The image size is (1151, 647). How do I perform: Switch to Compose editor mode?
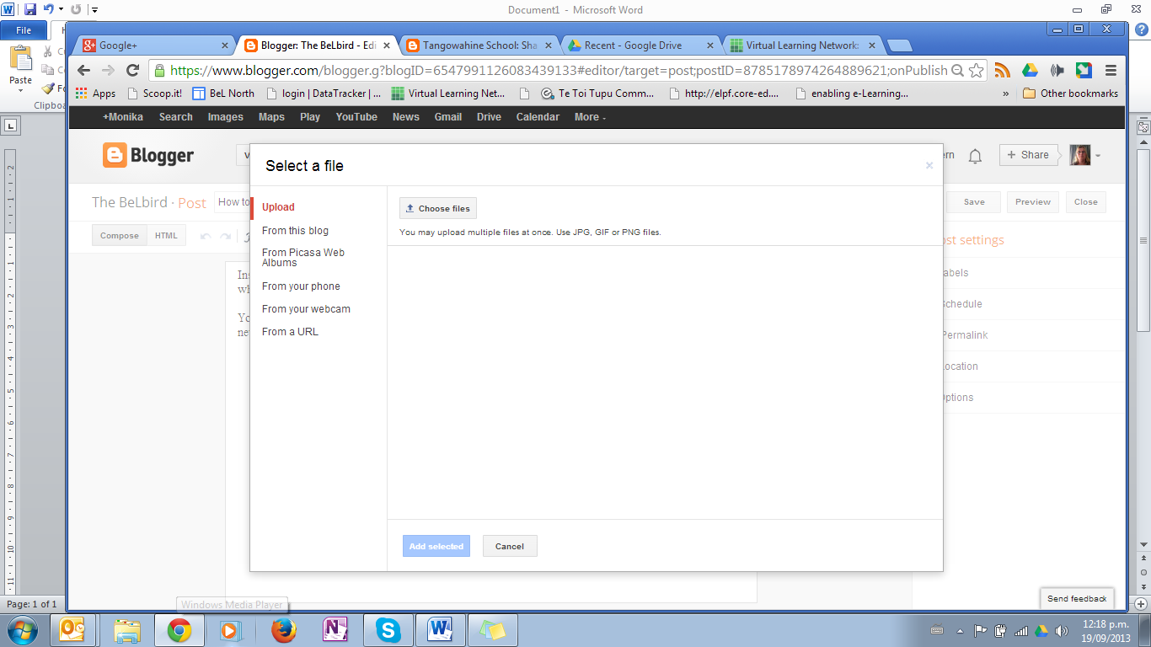point(120,236)
